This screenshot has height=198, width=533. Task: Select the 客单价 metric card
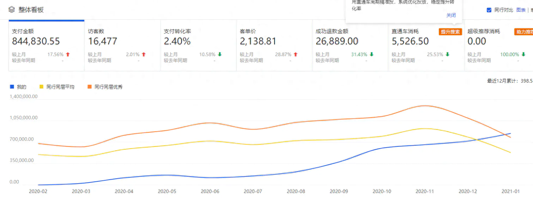click(274, 46)
